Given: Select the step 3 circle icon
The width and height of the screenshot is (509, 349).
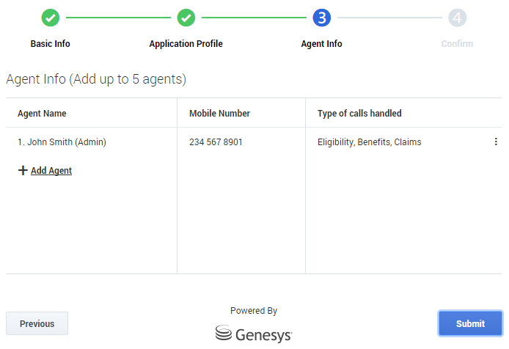Looking at the screenshot, I should point(321,18).
